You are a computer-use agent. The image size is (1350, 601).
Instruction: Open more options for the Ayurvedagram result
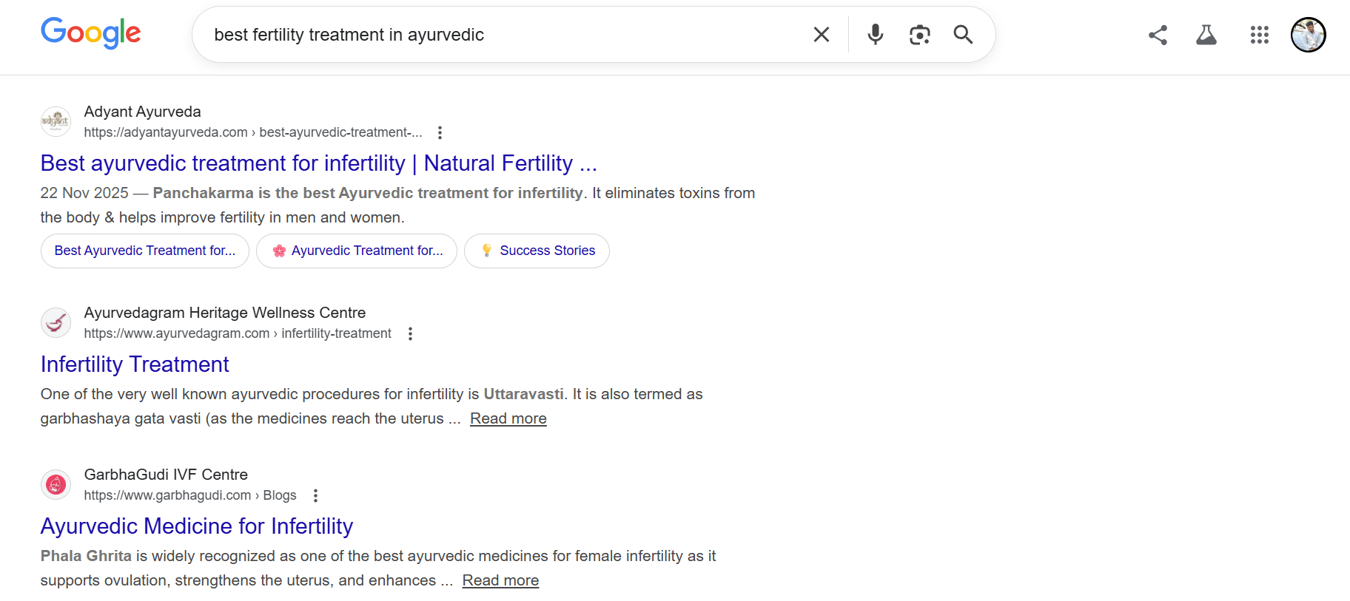click(410, 333)
